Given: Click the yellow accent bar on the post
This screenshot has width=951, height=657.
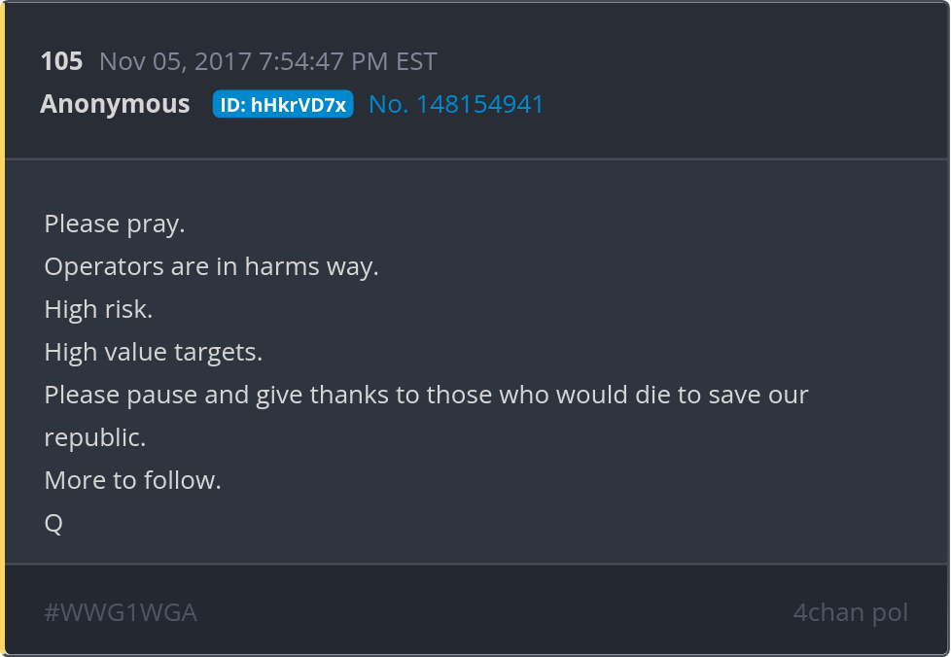Looking at the screenshot, I should click(x=2, y=328).
